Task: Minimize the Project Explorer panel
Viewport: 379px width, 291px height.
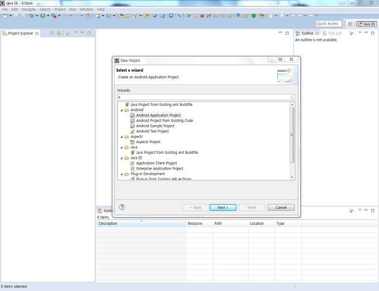Action: coord(82,32)
